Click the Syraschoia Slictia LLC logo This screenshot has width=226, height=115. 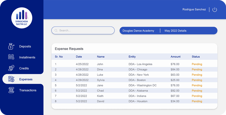click(22, 18)
